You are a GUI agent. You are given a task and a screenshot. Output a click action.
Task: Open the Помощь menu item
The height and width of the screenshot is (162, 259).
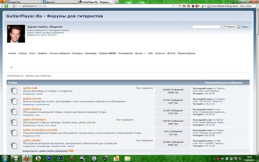23,53
